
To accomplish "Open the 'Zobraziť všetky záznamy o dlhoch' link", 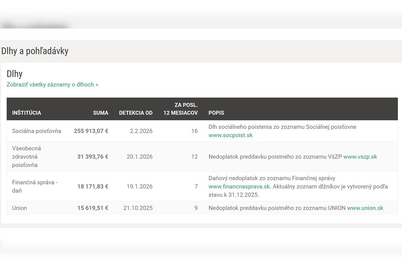I will pyautogui.click(x=52, y=85).
